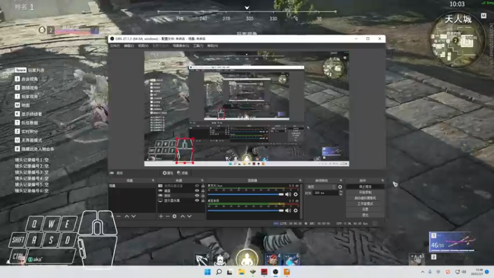Toggle visibility of 键盘 source

coord(197,191)
